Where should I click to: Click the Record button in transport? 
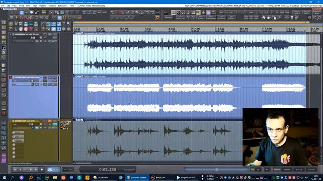[42, 170]
